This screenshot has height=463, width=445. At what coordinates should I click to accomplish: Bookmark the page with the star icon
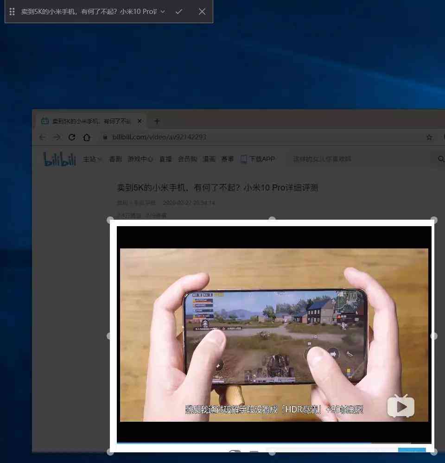coord(429,137)
